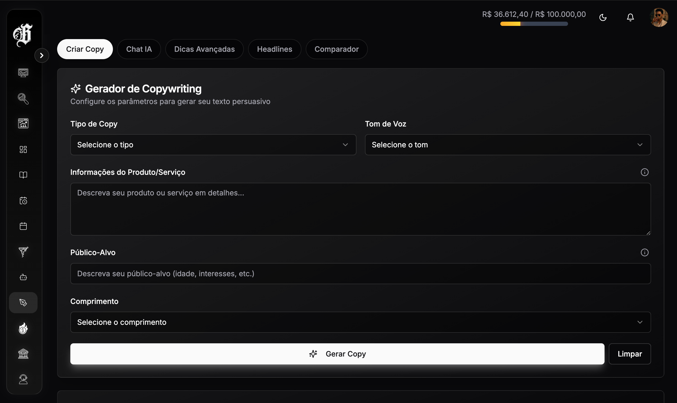Screen dimensions: 677x403
Task: Open the AI robot assistant icon
Action: (x=23, y=277)
